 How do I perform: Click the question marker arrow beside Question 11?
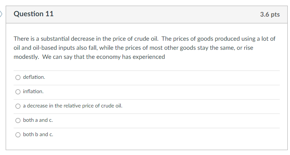tap(1, 14)
